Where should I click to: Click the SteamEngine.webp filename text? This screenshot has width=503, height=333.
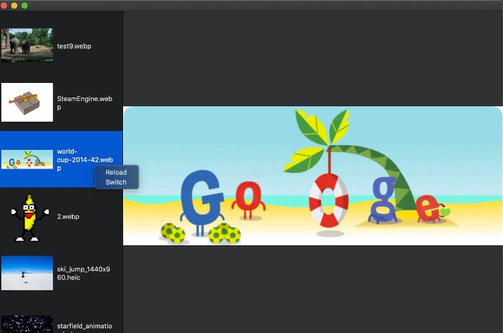pos(84,102)
